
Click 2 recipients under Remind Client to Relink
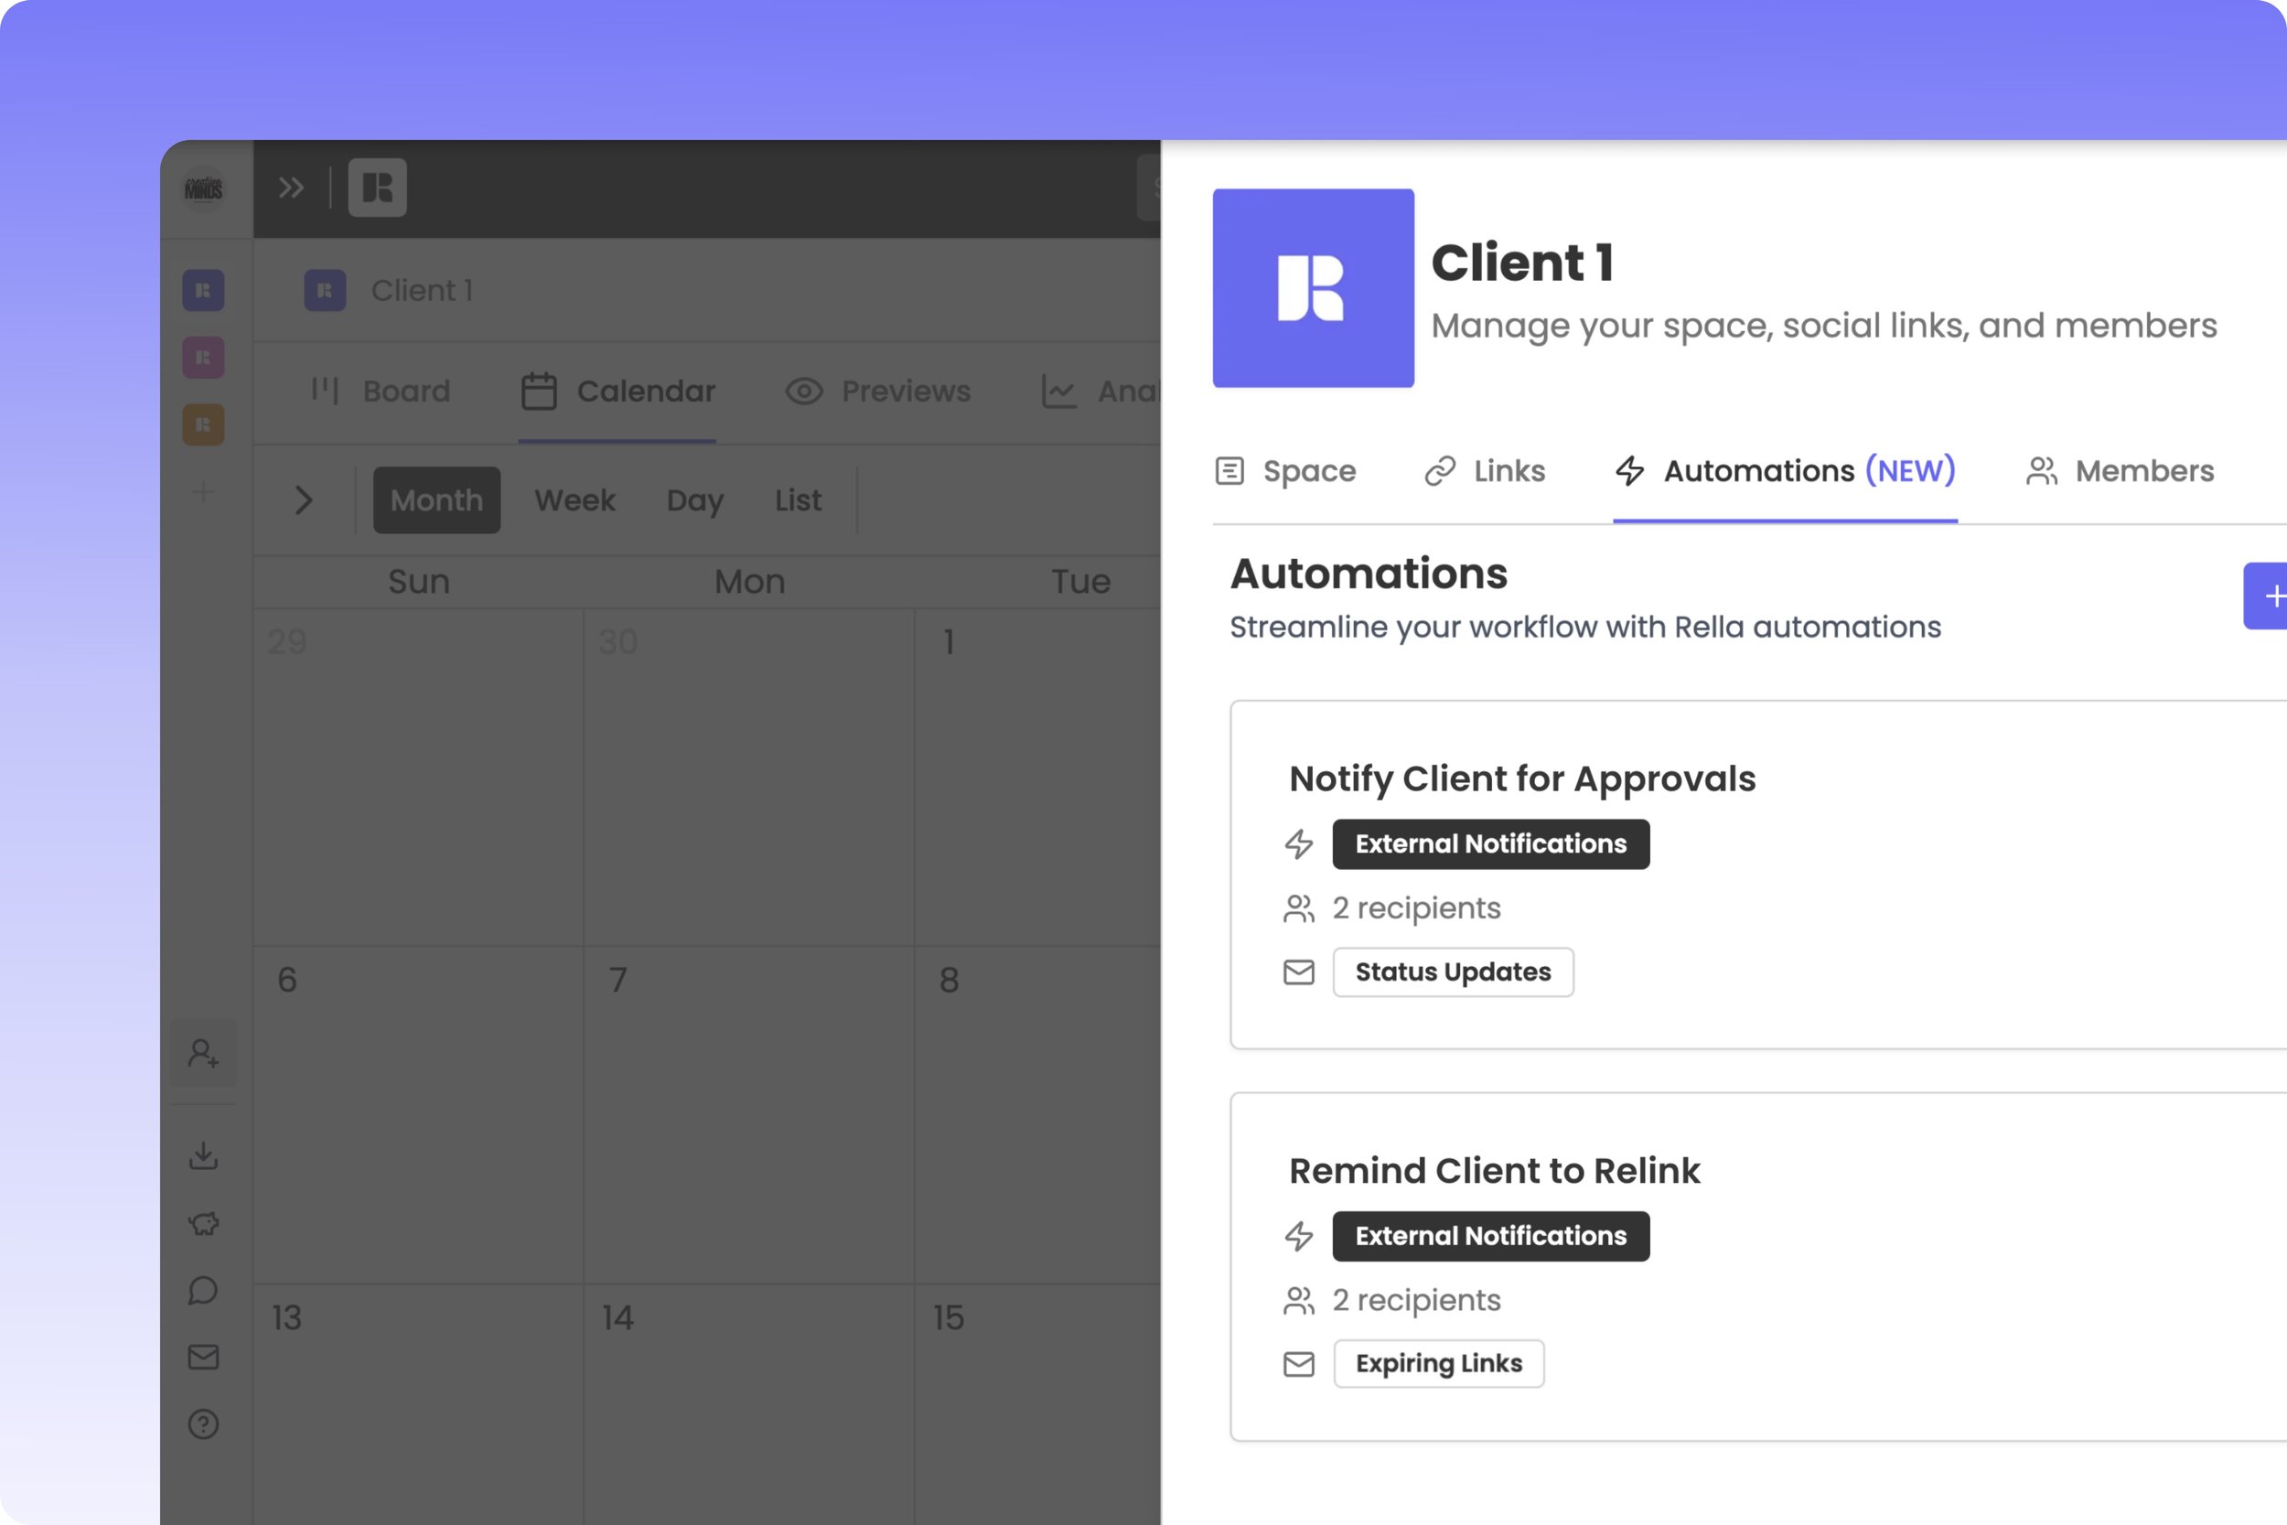[1416, 1299]
